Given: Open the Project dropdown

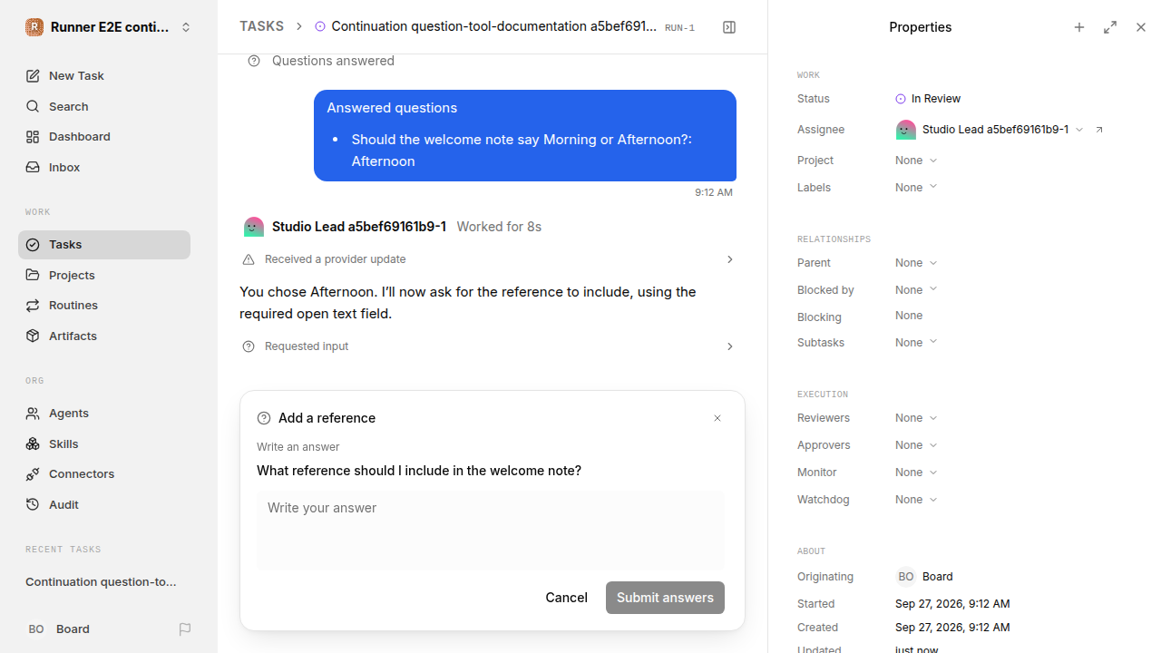Looking at the screenshot, I should (x=916, y=161).
